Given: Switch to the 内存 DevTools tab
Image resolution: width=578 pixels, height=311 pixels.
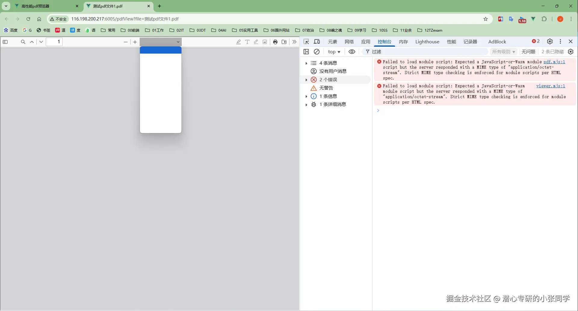Looking at the screenshot, I should 403,42.
